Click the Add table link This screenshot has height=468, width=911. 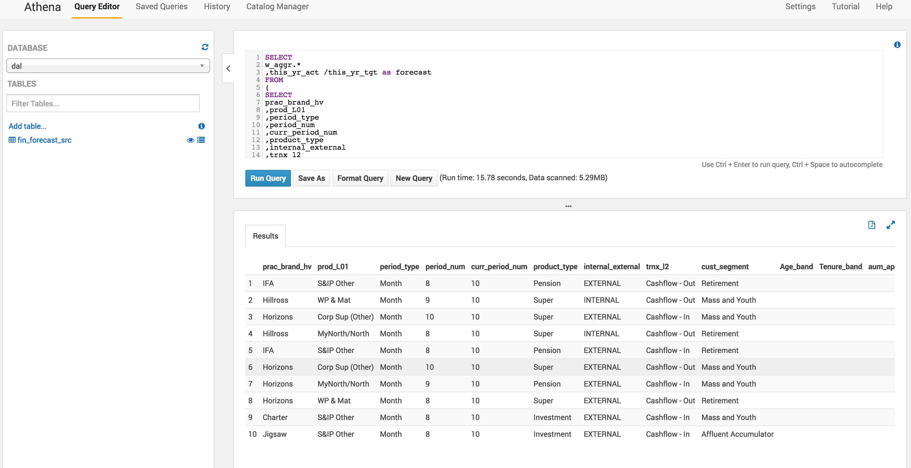(x=28, y=126)
